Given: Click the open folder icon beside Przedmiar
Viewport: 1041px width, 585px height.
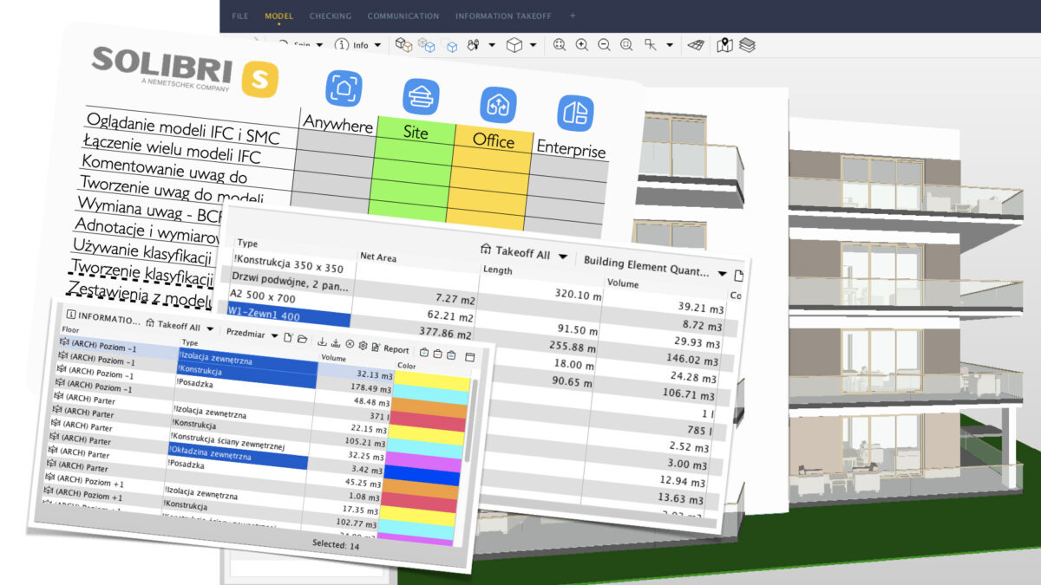Looking at the screenshot, I should pyautogui.click(x=302, y=339).
